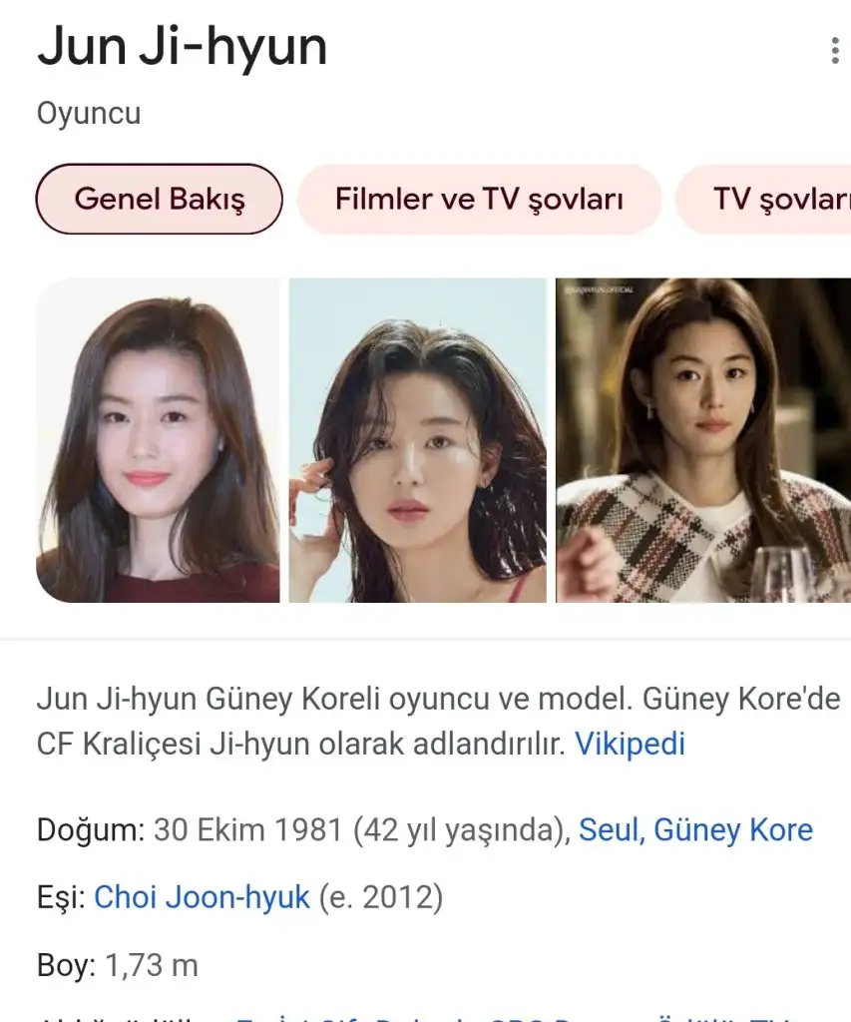Open the Seul, Güney Kore link
The image size is (851, 1022).
pyautogui.click(x=695, y=830)
